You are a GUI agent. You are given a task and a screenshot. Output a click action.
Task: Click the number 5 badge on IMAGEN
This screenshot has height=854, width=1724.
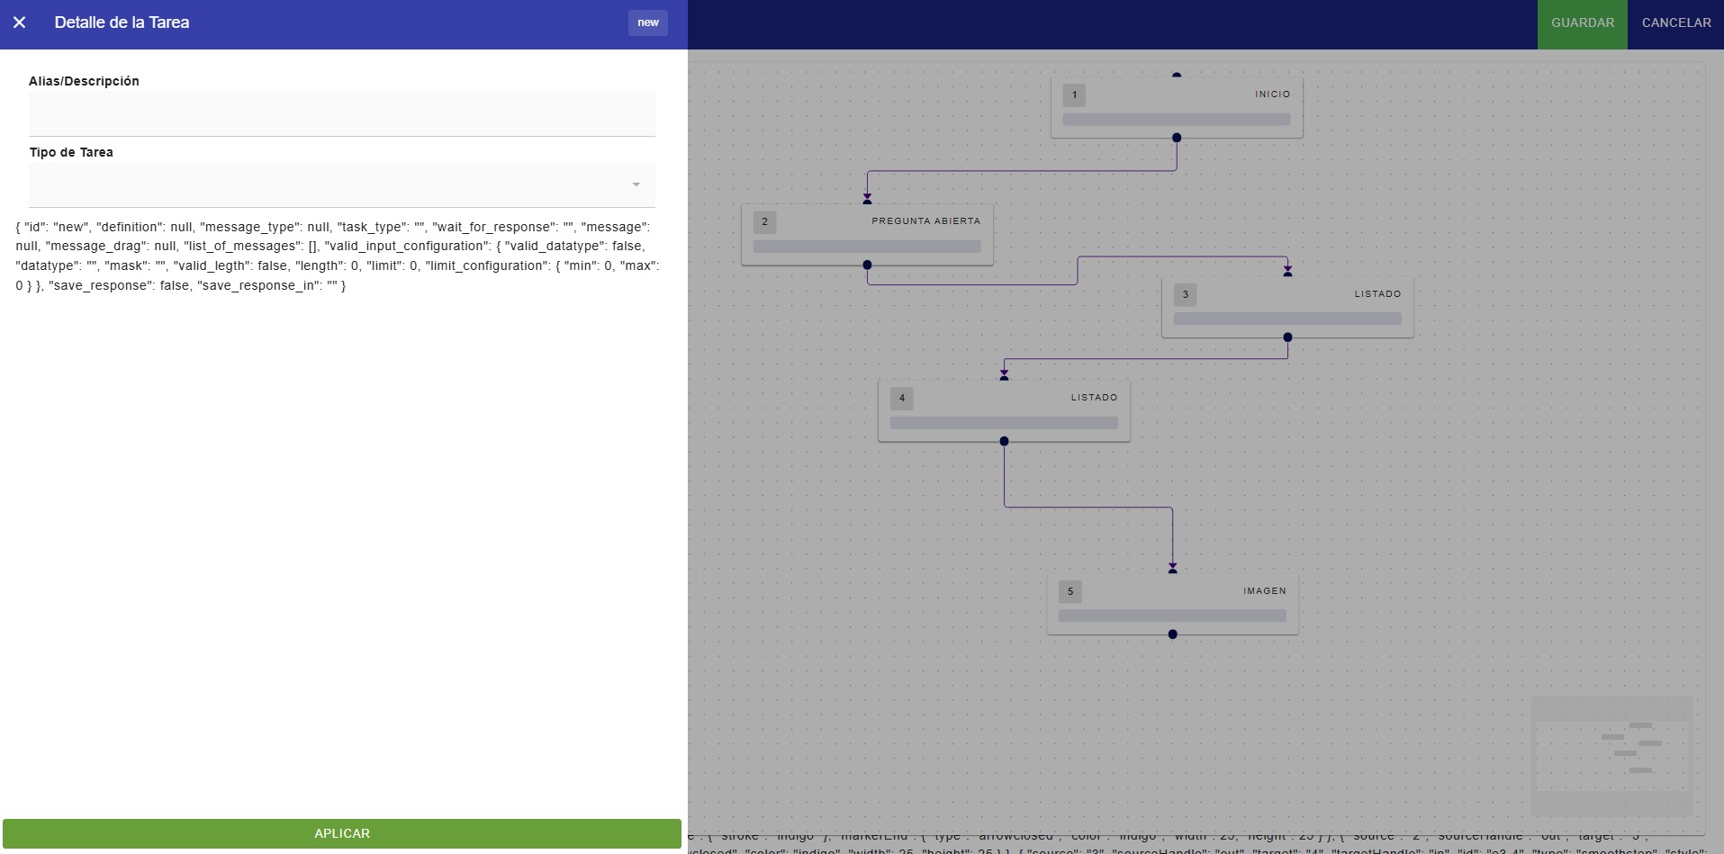(x=1070, y=591)
